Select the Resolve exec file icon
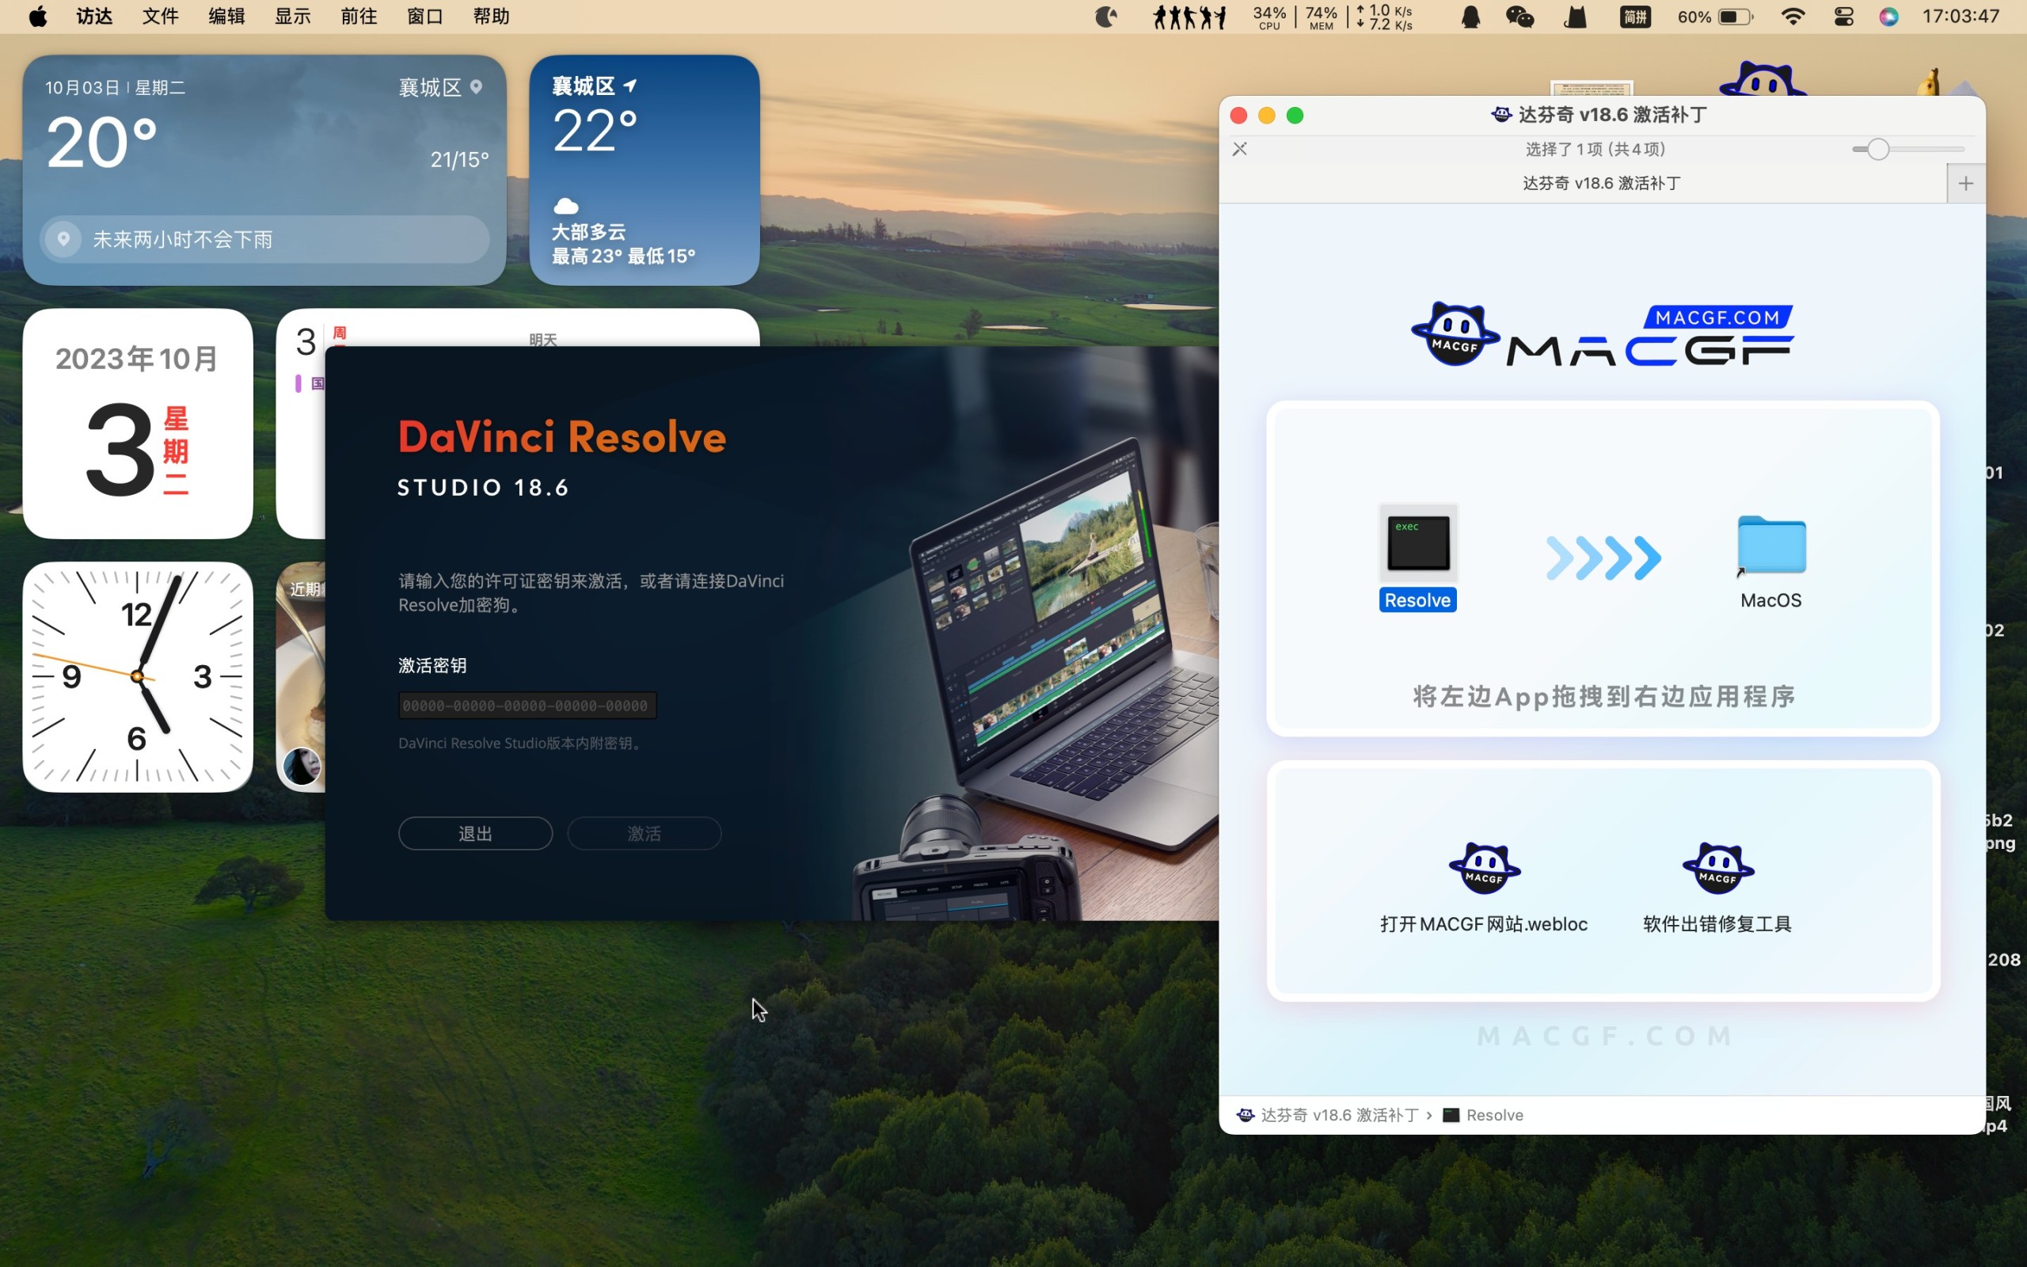The height and width of the screenshot is (1267, 2027). (x=1418, y=544)
